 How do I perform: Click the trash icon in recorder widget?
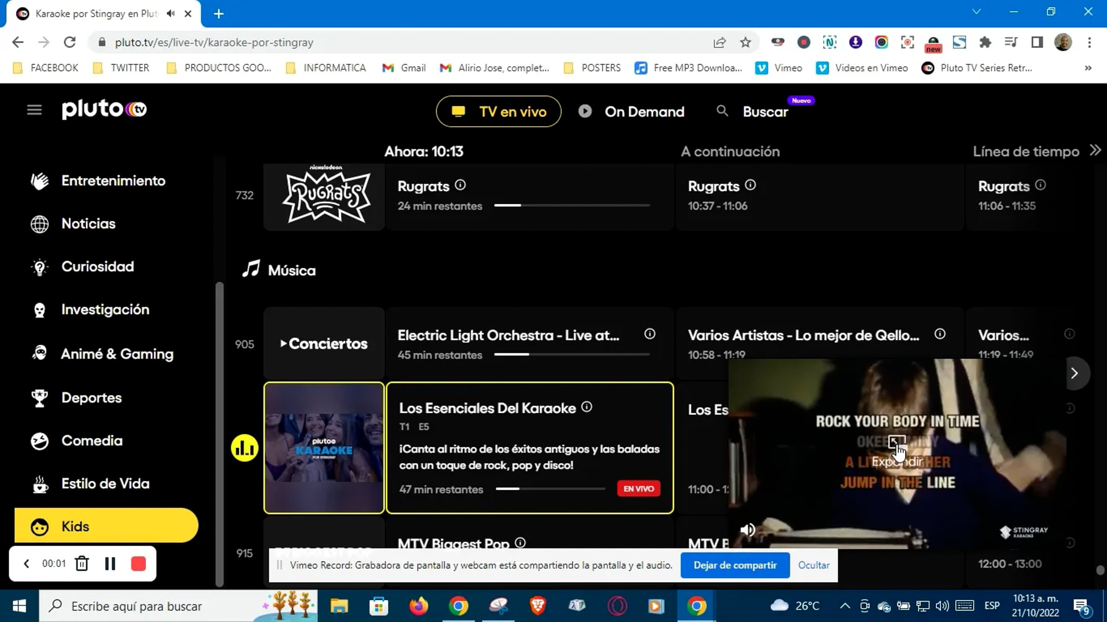82,563
